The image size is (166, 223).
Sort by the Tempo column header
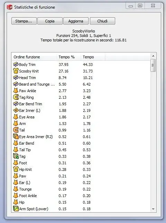pos(93,57)
